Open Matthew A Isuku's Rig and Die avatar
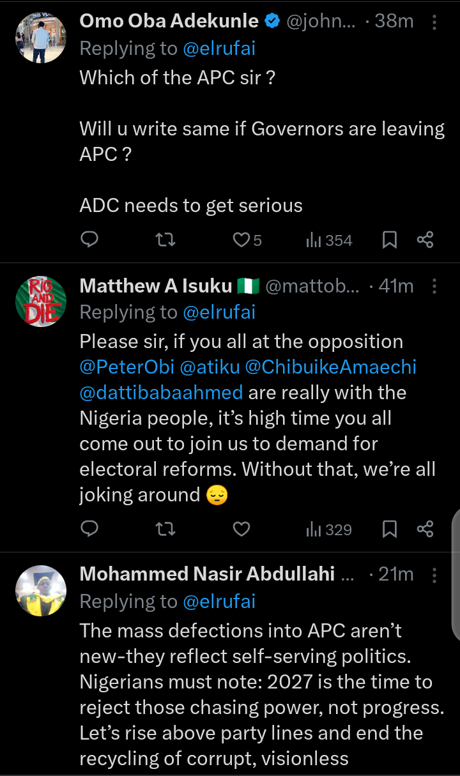This screenshot has height=776, width=460. click(x=40, y=301)
